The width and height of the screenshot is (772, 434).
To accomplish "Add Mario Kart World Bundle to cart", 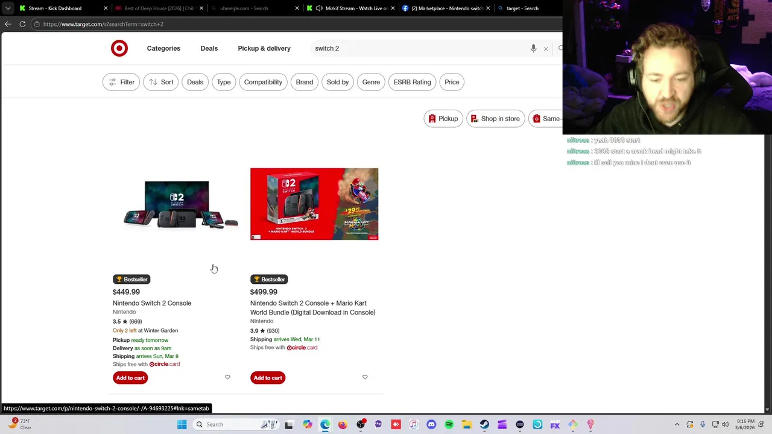I will [268, 378].
